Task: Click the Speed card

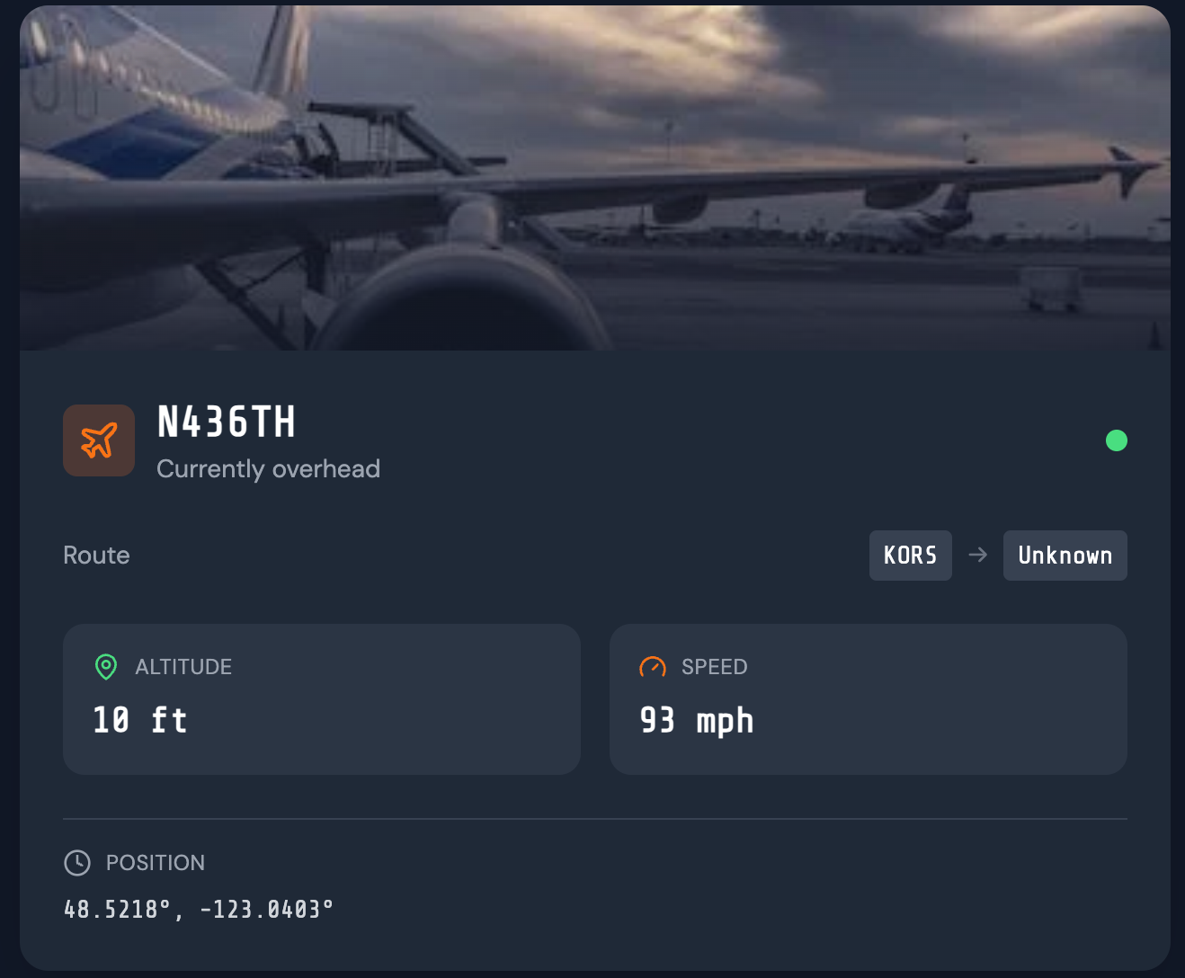Action: 869,699
